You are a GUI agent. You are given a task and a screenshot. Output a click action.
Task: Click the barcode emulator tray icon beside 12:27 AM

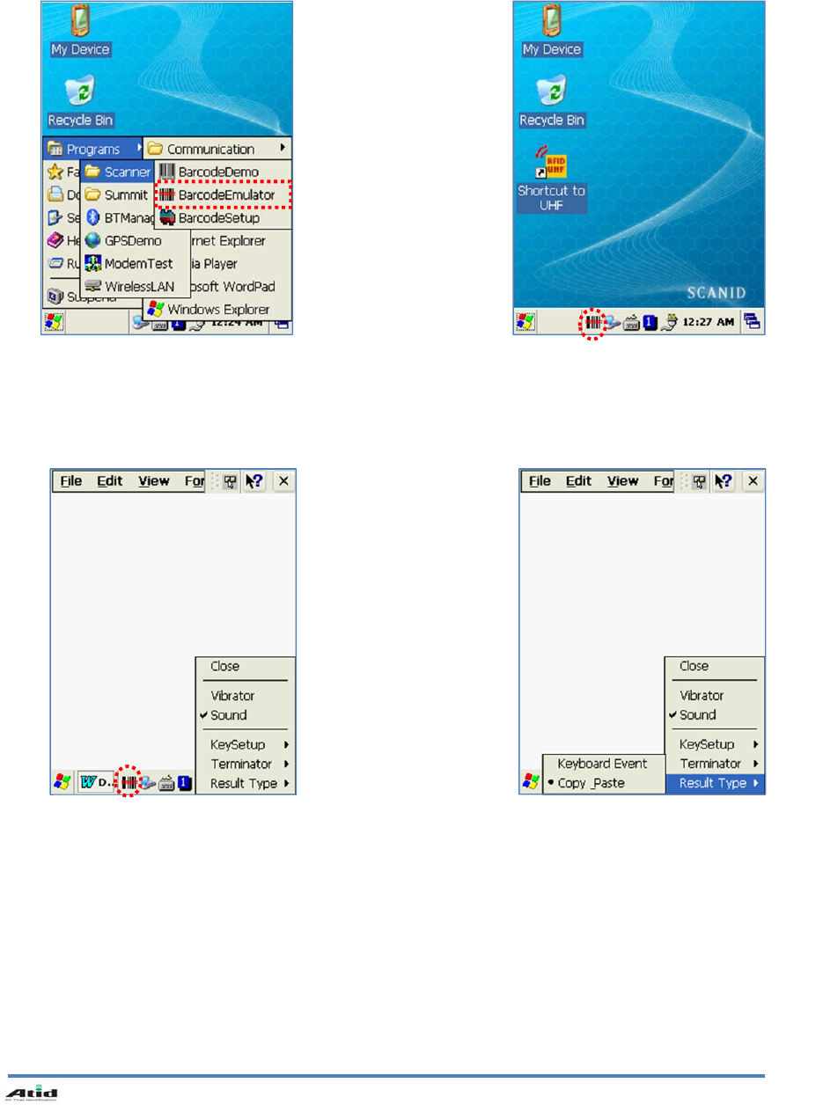point(595,322)
